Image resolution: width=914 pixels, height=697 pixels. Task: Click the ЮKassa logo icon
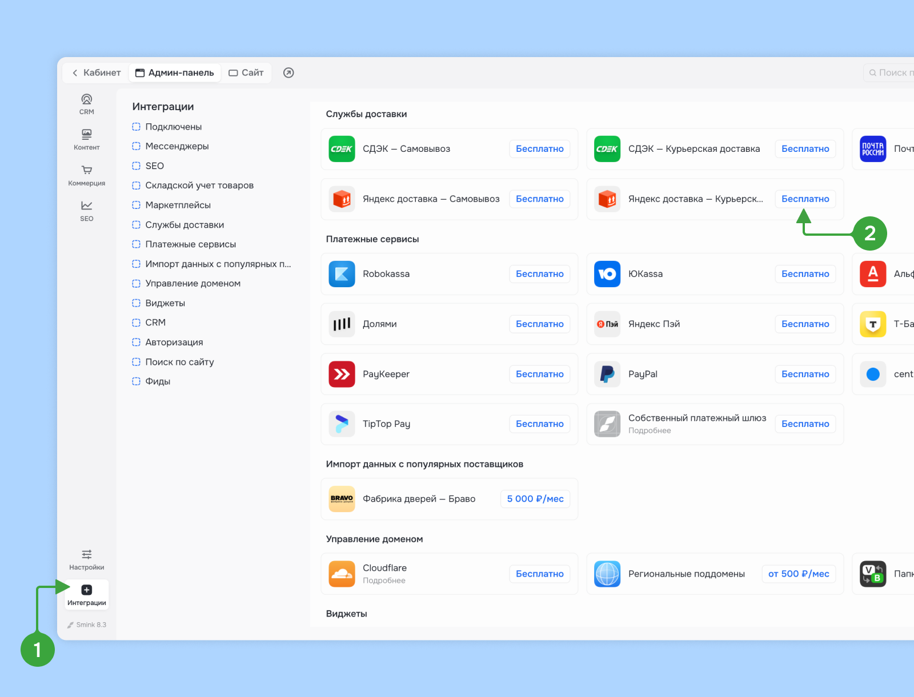[x=607, y=274]
